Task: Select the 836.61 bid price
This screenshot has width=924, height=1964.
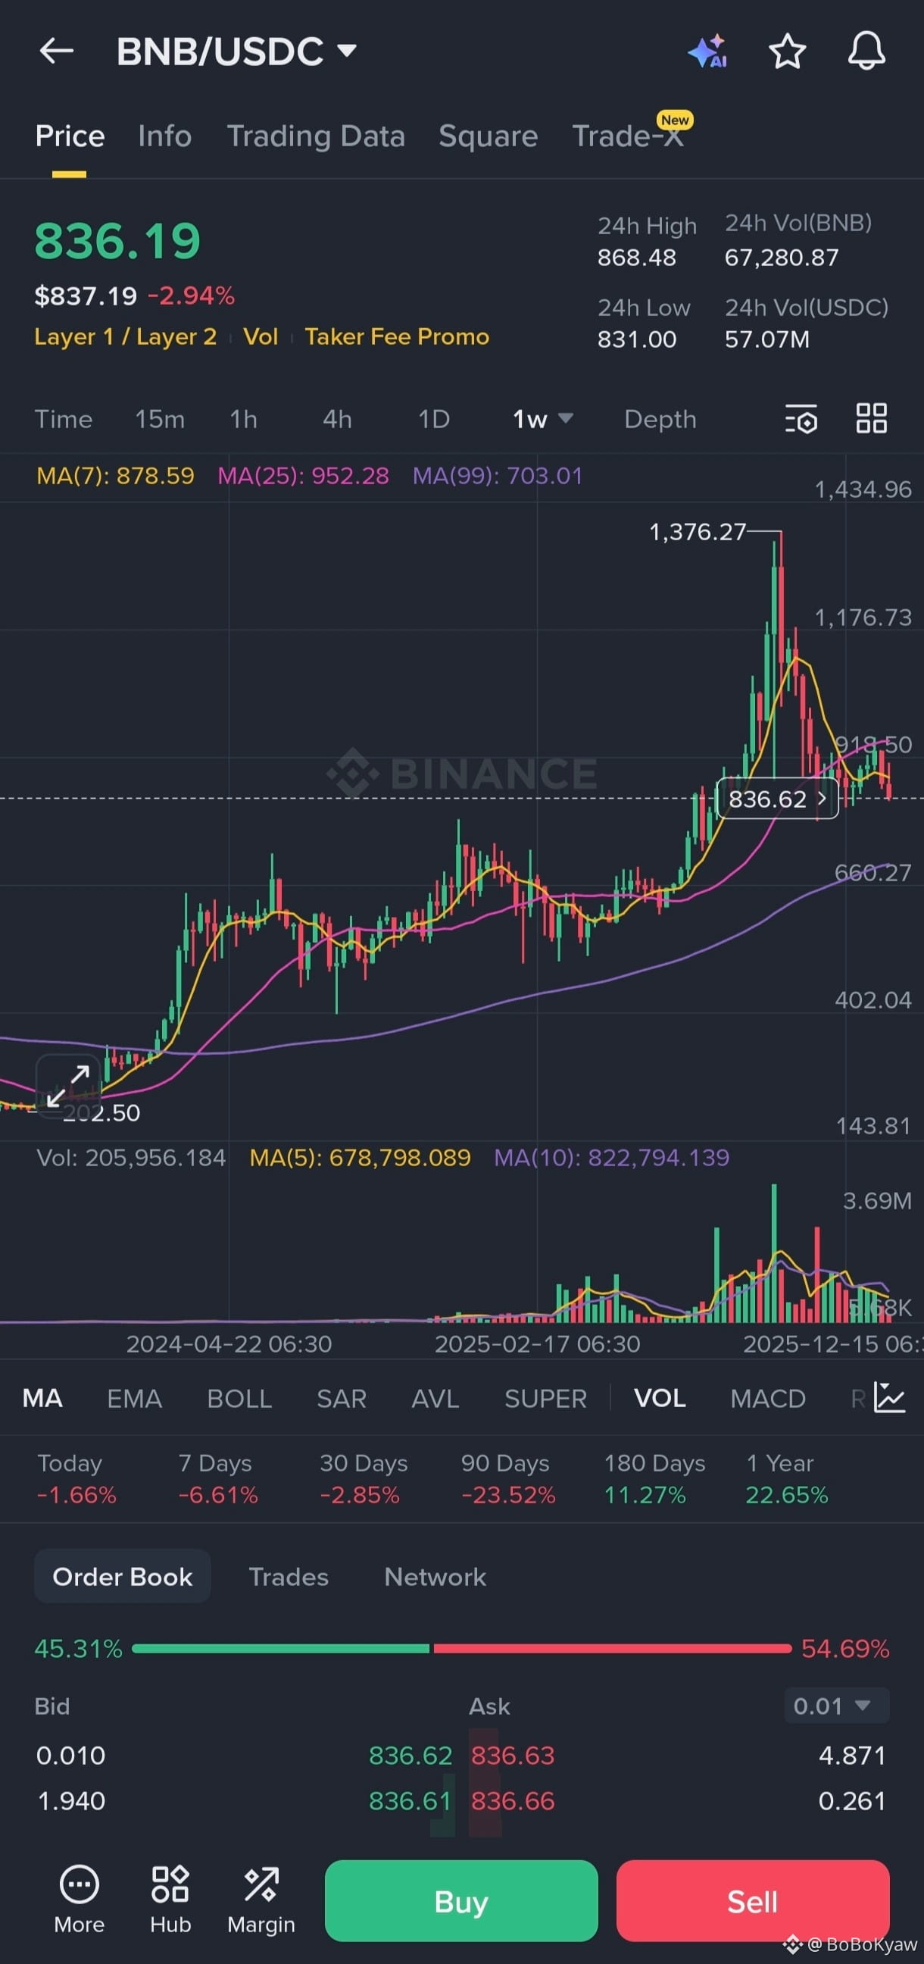Action: [x=410, y=1801]
